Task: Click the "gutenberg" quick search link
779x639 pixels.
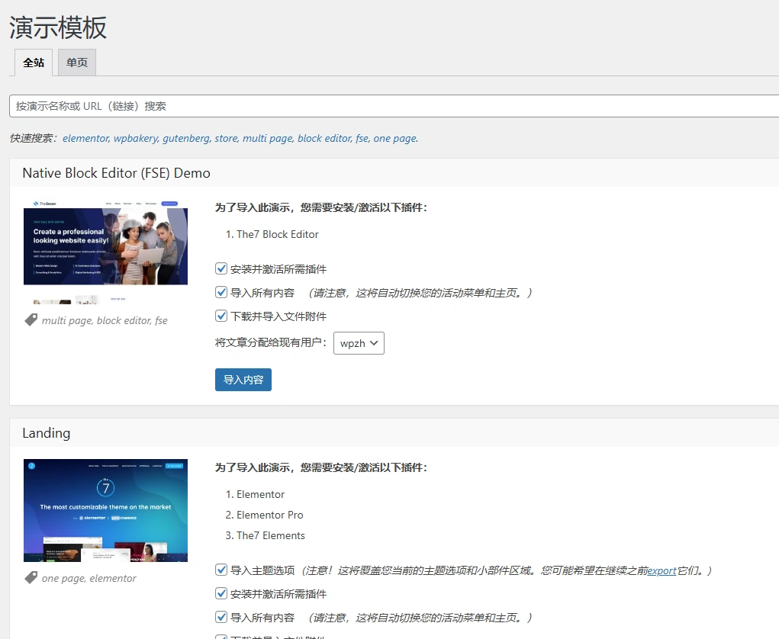Action: coord(187,139)
